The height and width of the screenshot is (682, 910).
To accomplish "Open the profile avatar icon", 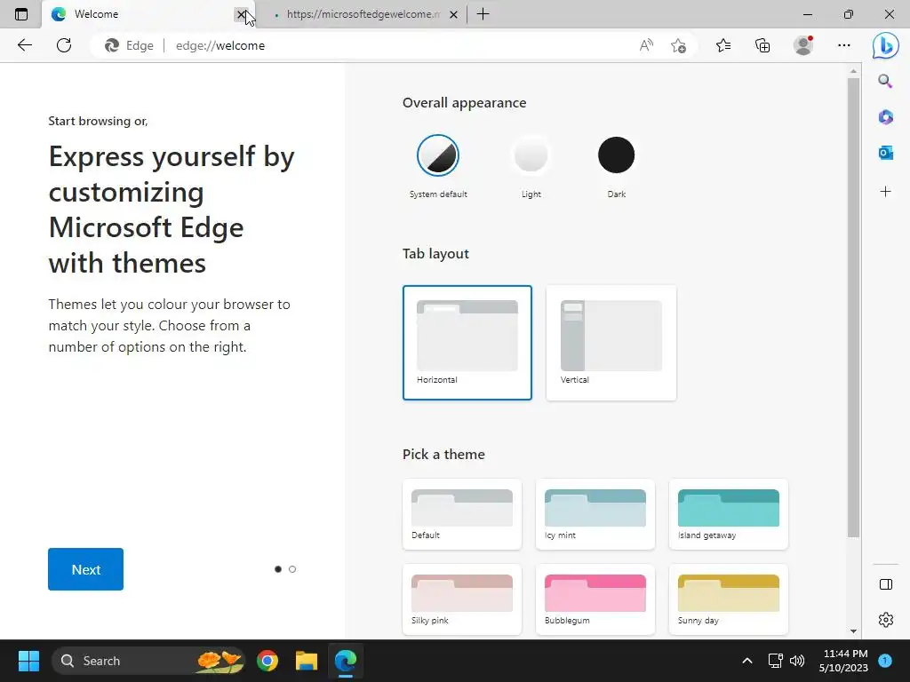I will pos(803,45).
